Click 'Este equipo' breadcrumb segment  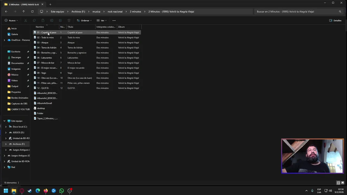tap(57, 12)
